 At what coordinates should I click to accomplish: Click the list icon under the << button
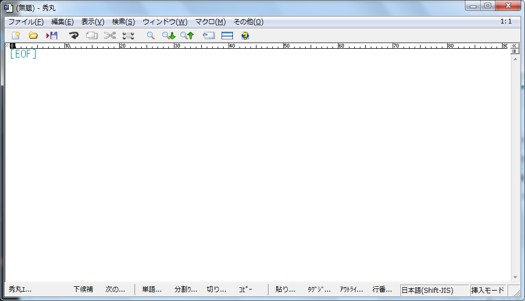514,51
